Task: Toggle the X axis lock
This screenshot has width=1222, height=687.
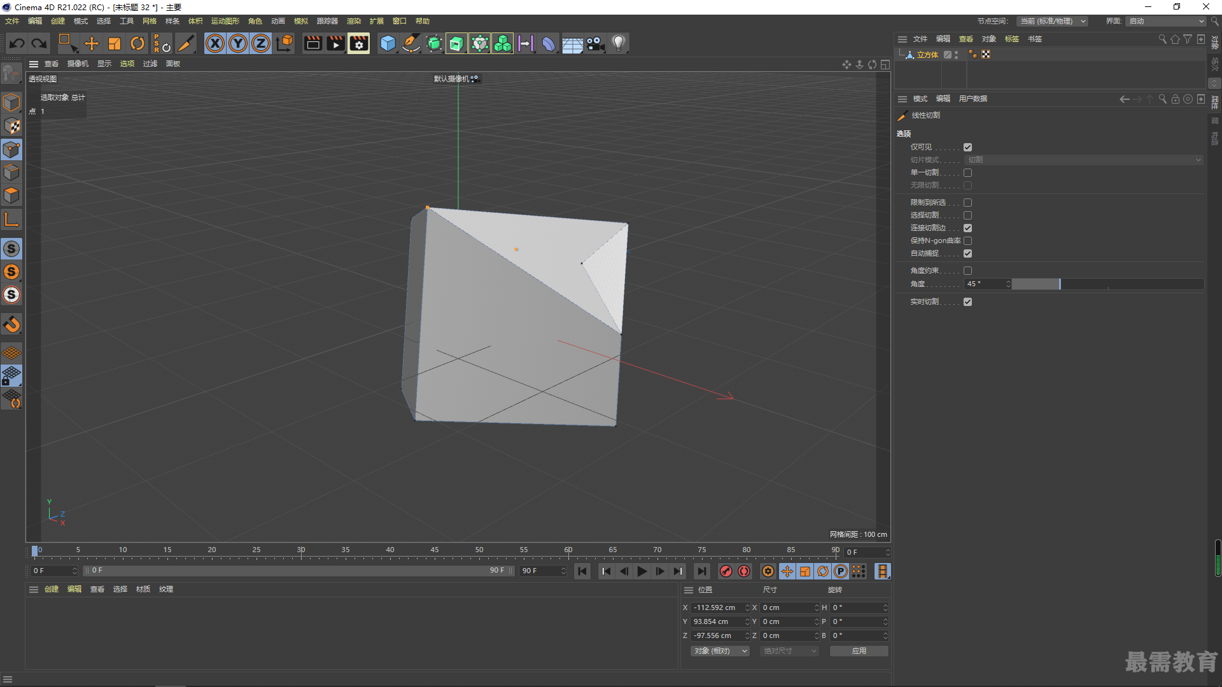Action: 215,44
